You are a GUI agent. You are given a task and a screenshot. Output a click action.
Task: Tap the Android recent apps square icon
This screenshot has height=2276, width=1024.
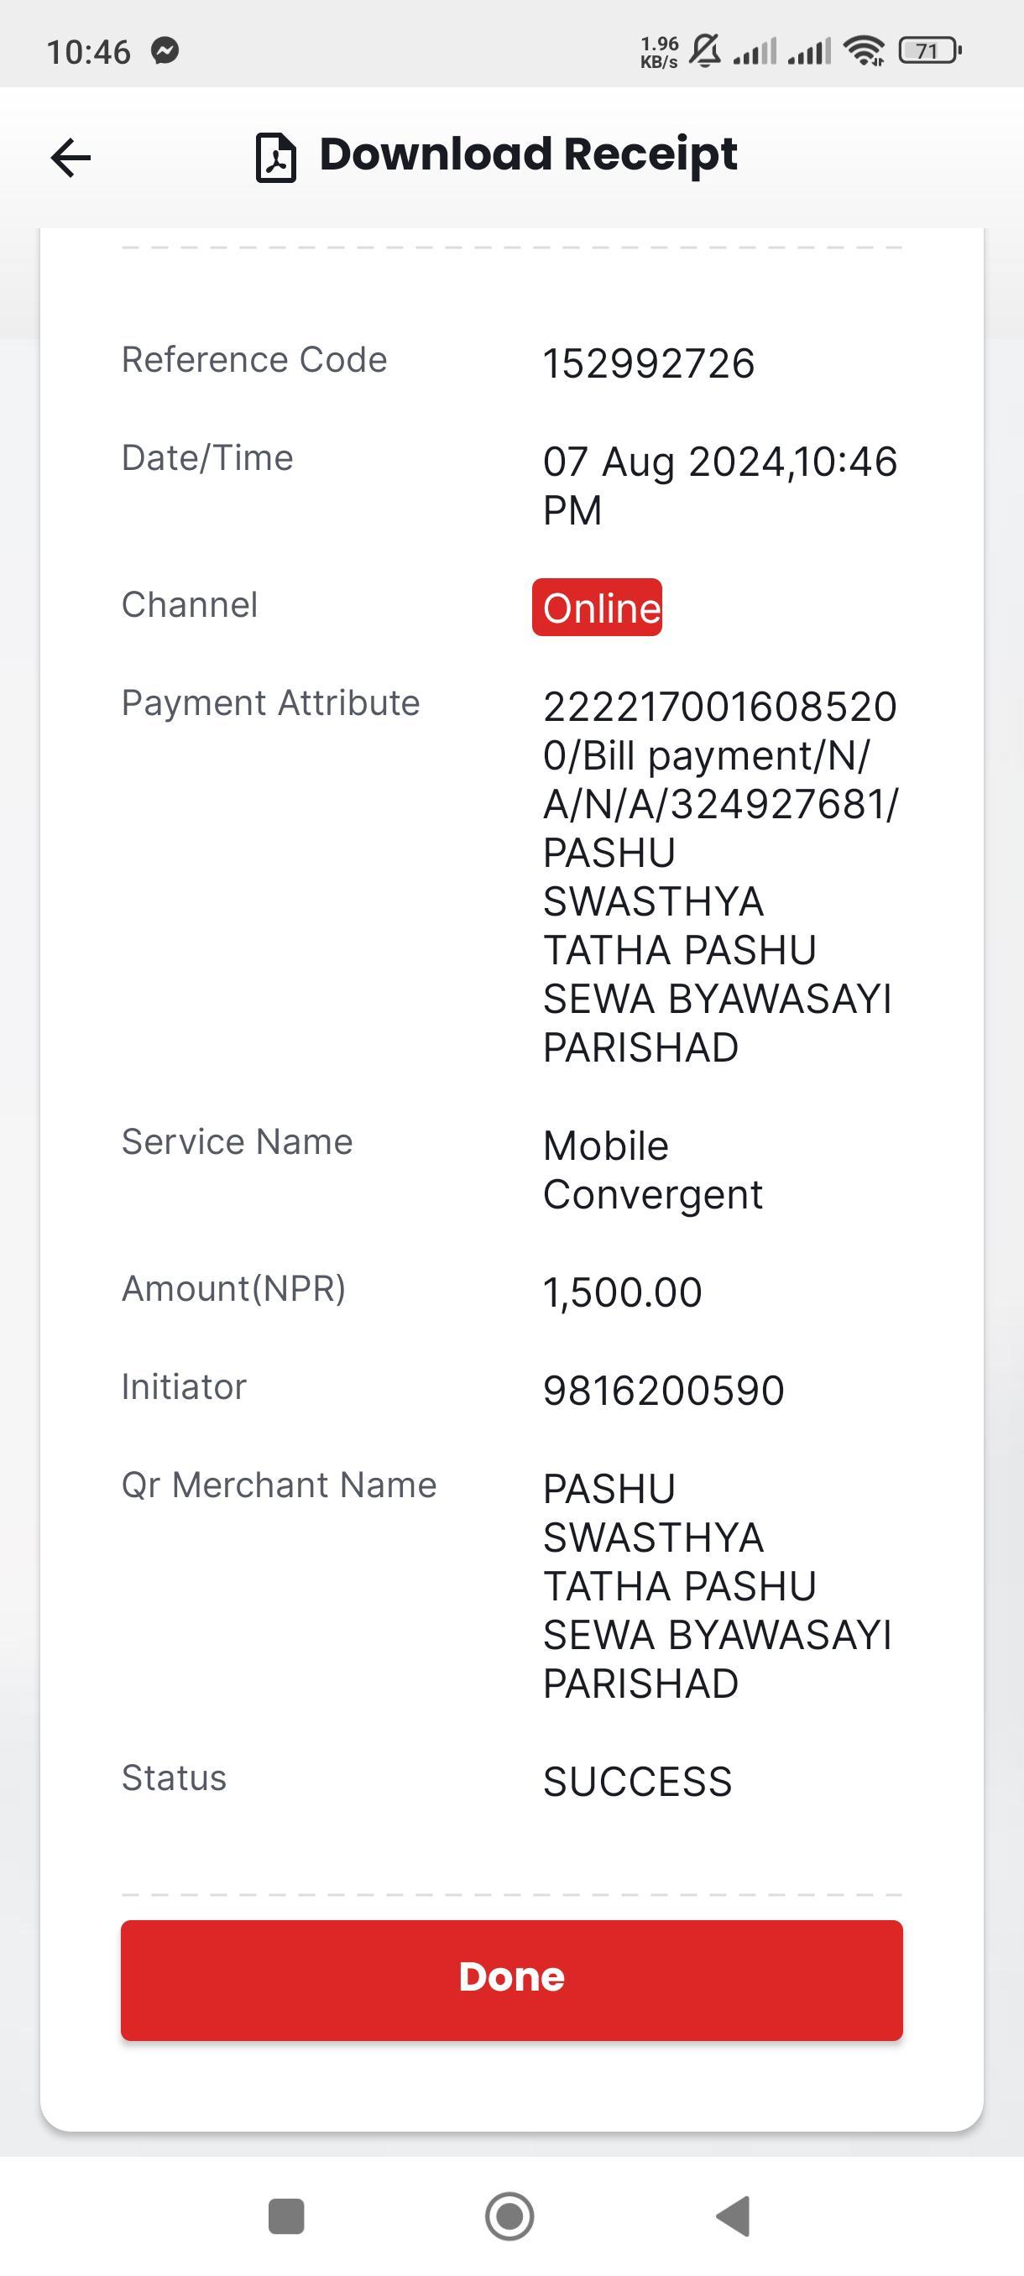(x=286, y=2216)
